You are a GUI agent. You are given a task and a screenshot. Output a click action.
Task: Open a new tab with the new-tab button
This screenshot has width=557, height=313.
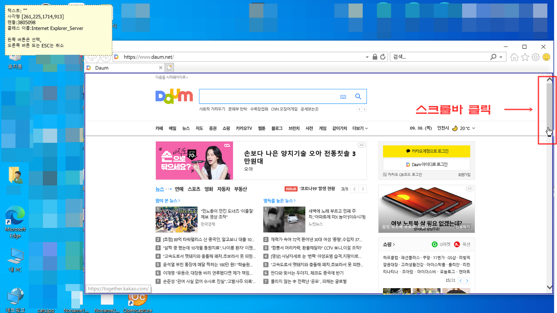click(x=170, y=67)
